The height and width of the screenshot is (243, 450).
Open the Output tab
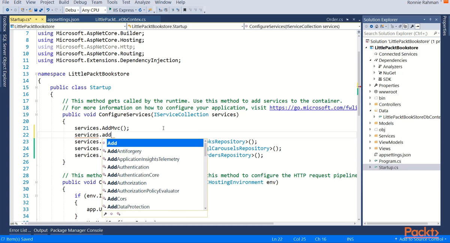coord(40,230)
